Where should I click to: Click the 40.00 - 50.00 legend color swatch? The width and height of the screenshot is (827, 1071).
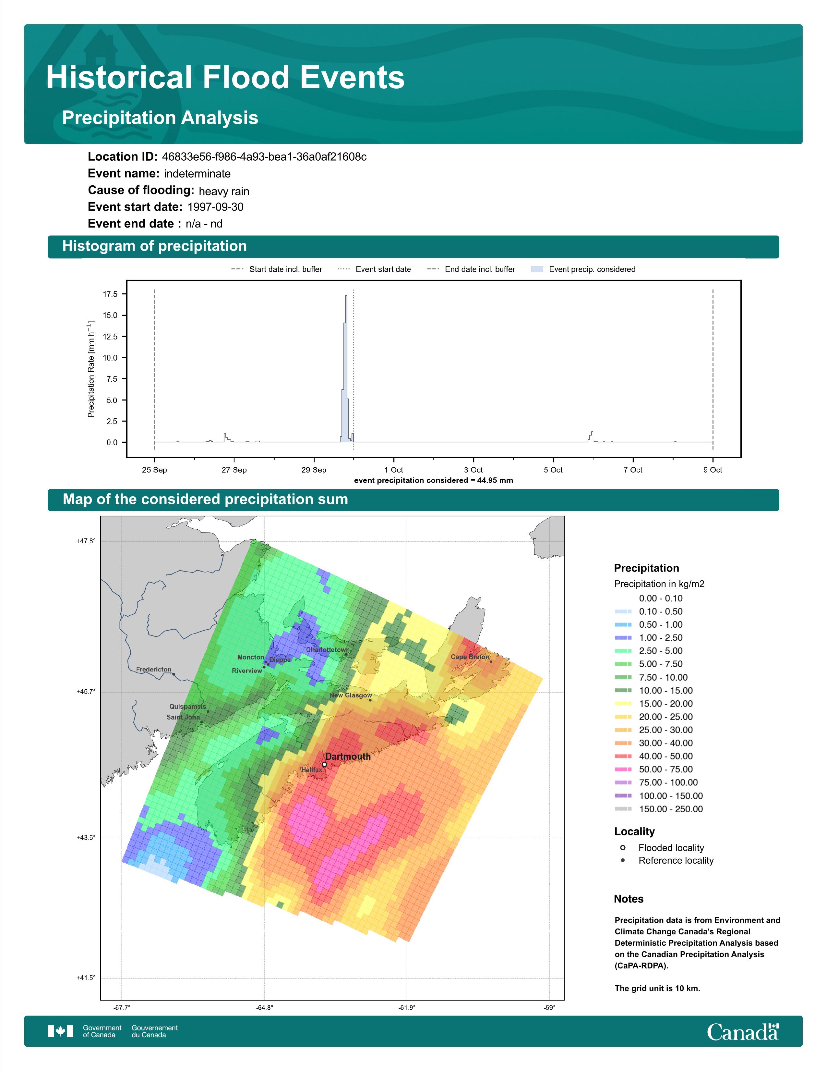(623, 756)
